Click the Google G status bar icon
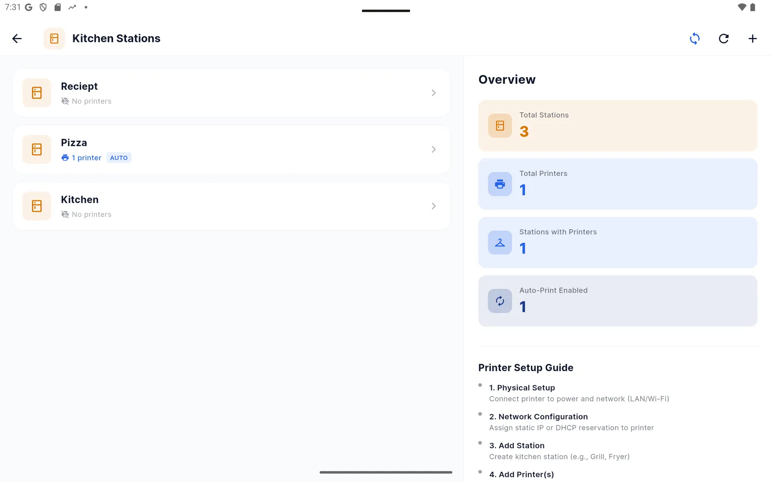 coord(28,7)
